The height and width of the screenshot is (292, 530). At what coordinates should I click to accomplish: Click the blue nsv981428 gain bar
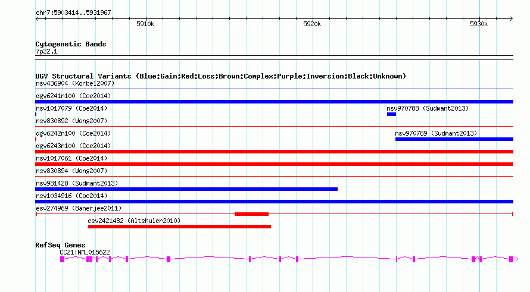pyautogui.click(x=186, y=189)
